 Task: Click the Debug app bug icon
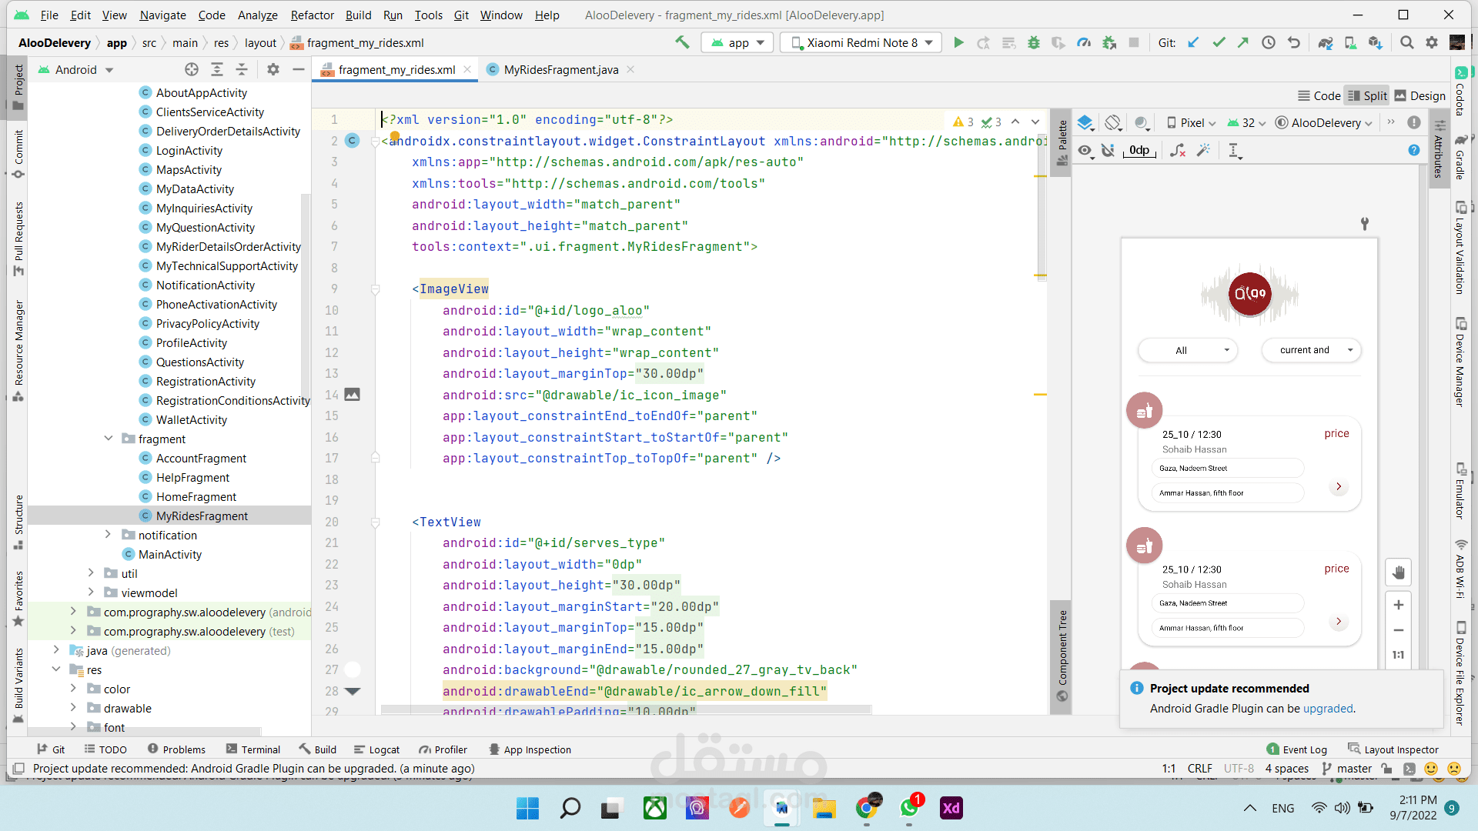pos(1034,43)
